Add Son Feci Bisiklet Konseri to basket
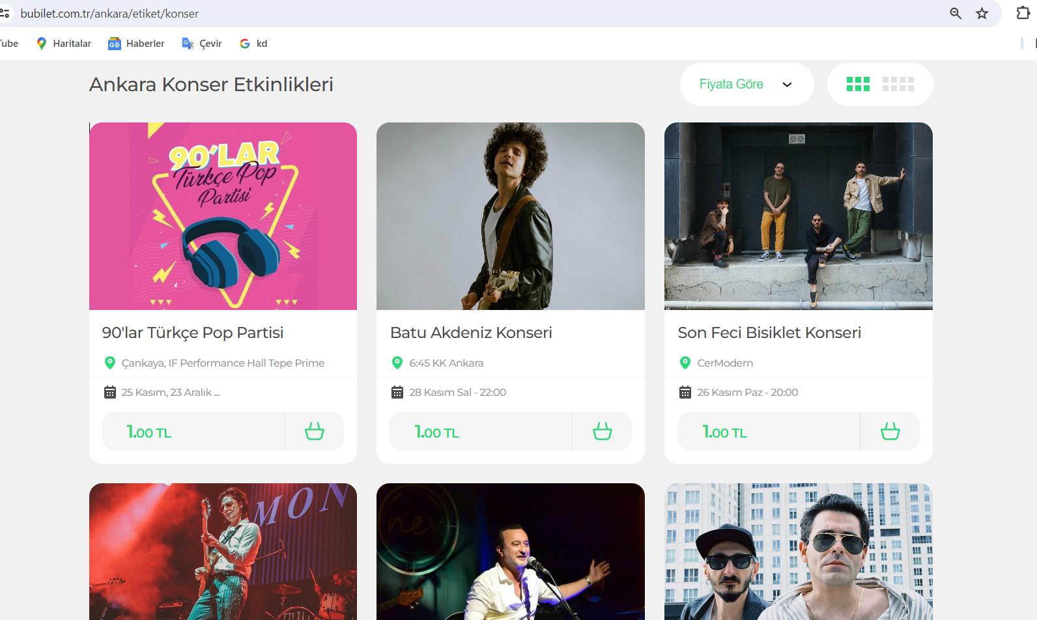 tap(890, 431)
